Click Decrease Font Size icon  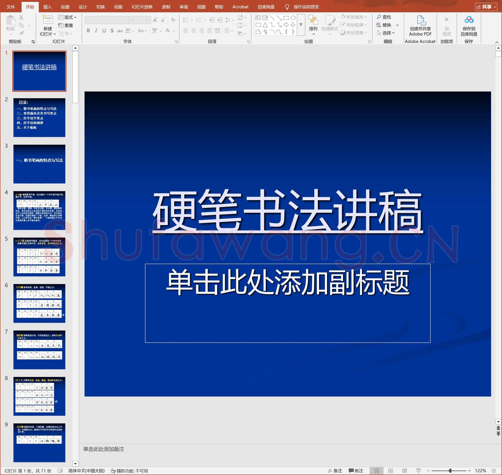click(163, 20)
